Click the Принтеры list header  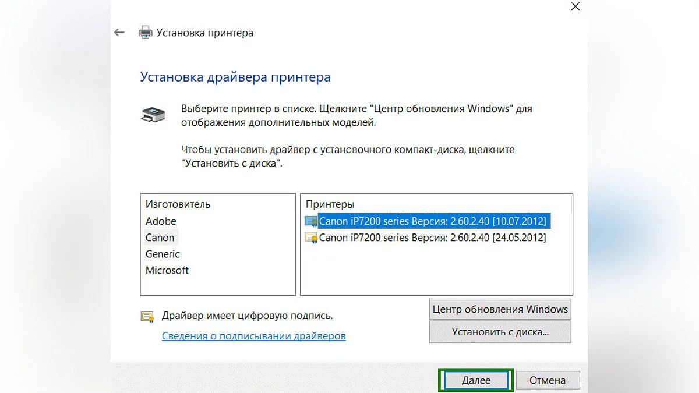[330, 204]
